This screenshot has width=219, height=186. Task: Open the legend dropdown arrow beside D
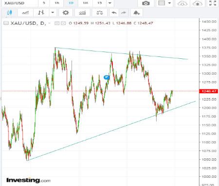click(x=50, y=23)
